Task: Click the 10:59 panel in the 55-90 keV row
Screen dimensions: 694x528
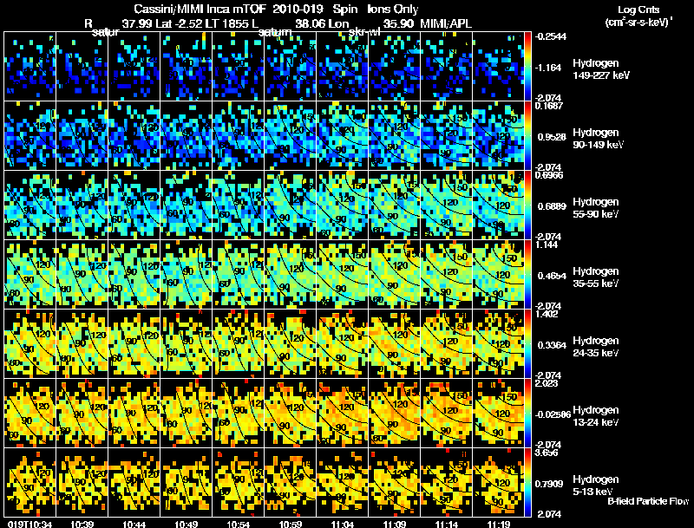Action: (291, 205)
